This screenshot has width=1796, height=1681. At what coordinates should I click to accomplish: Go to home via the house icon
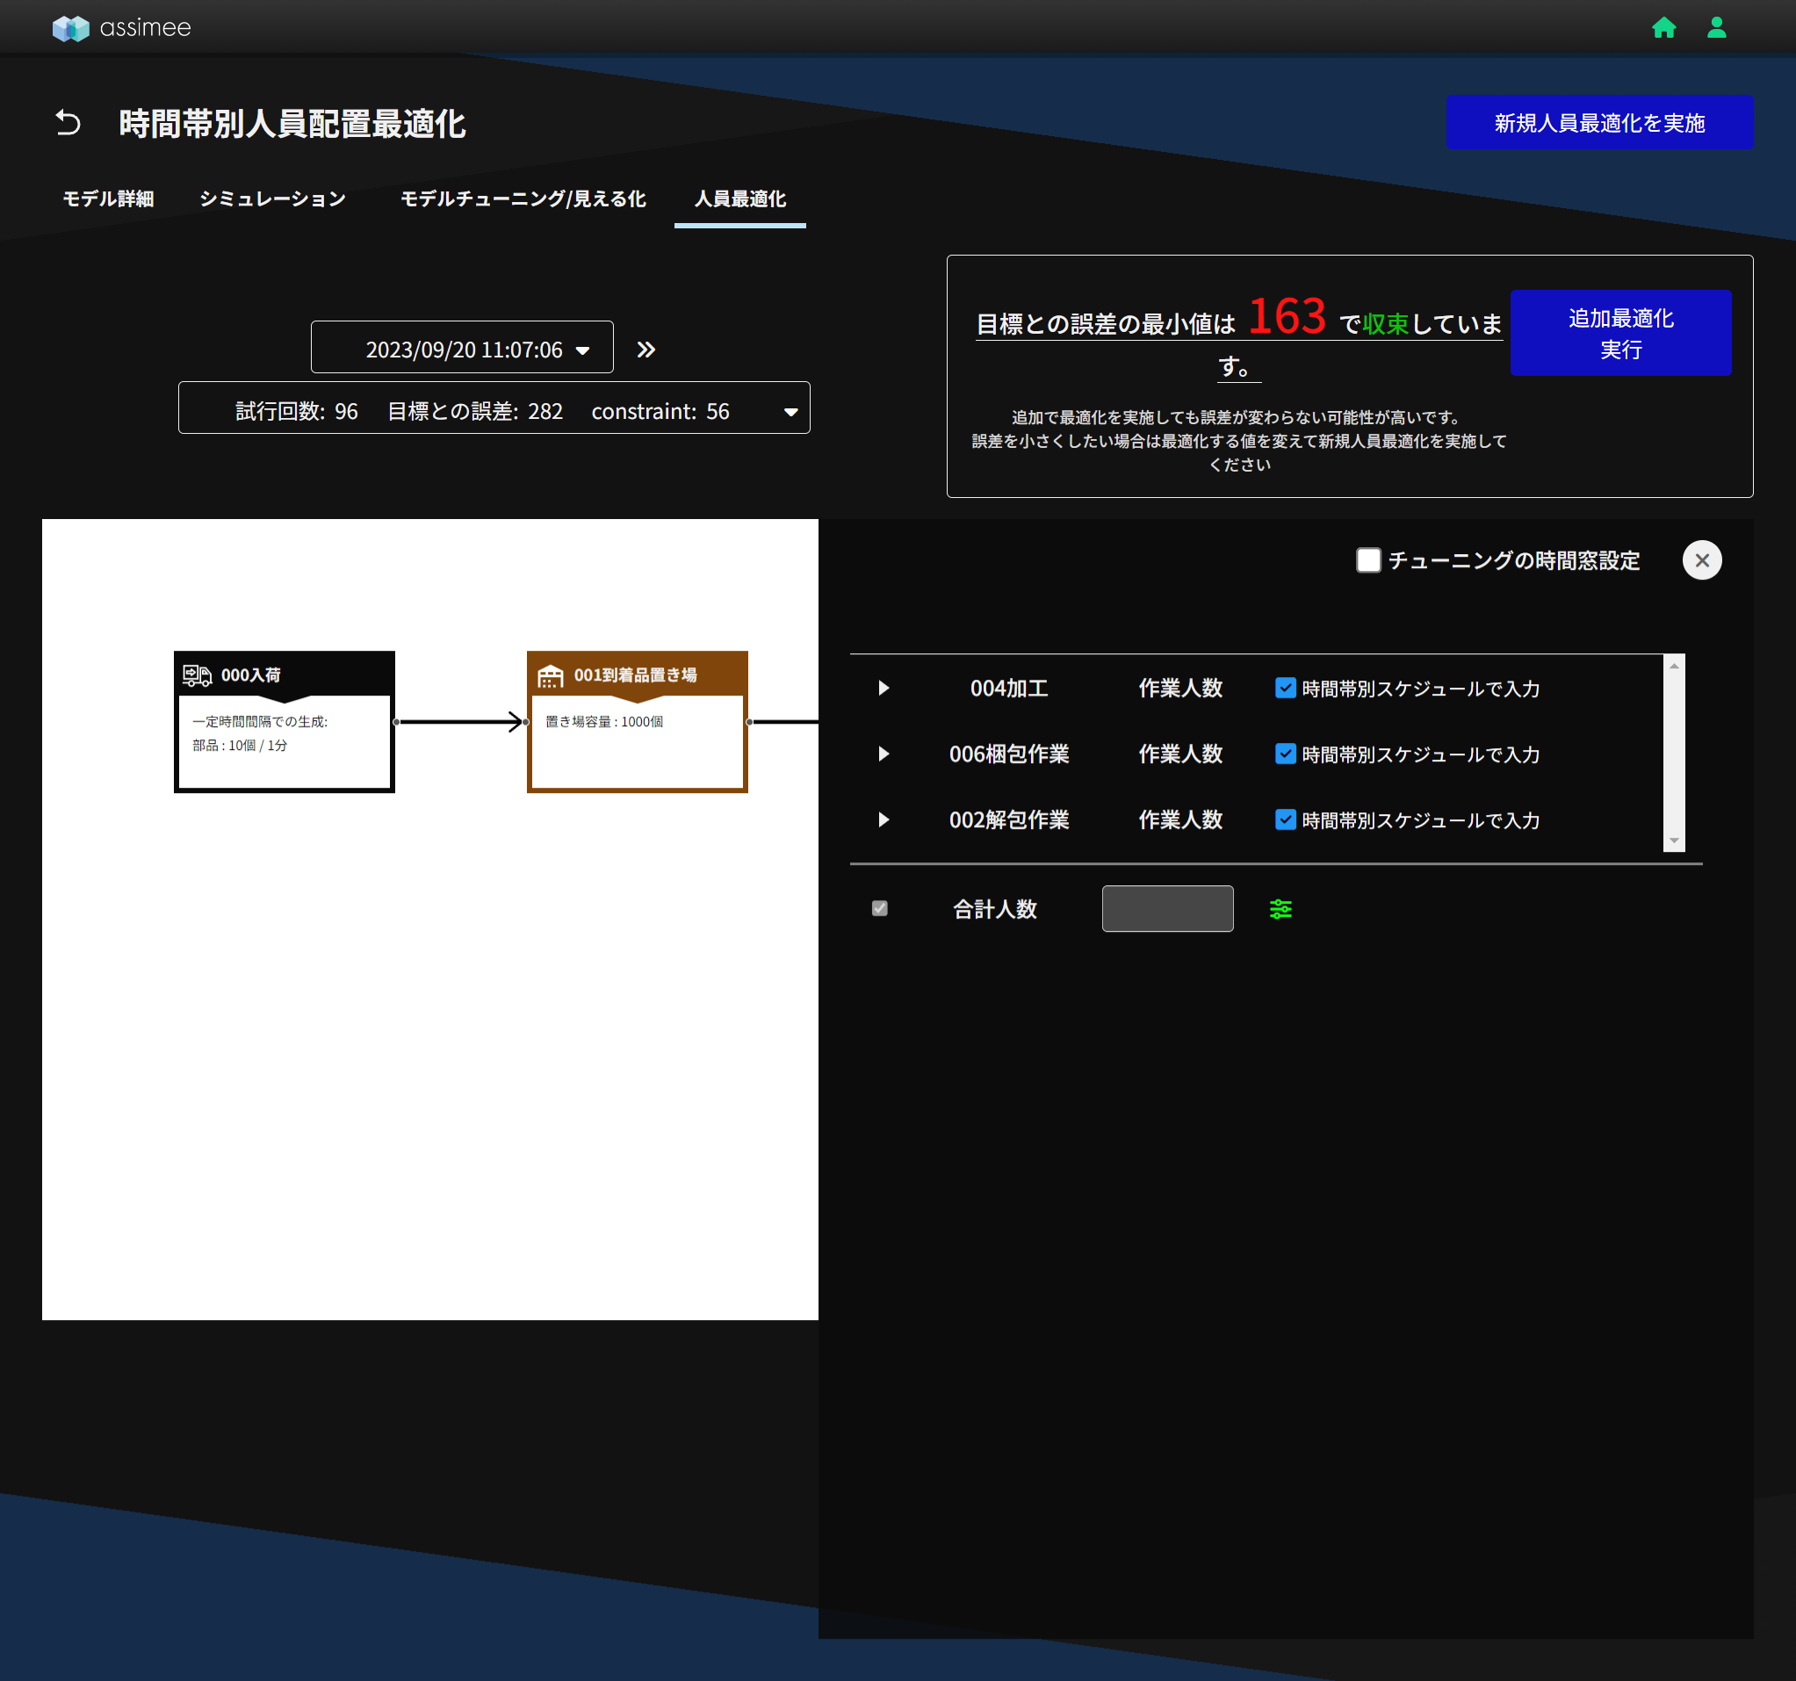(x=1663, y=28)
